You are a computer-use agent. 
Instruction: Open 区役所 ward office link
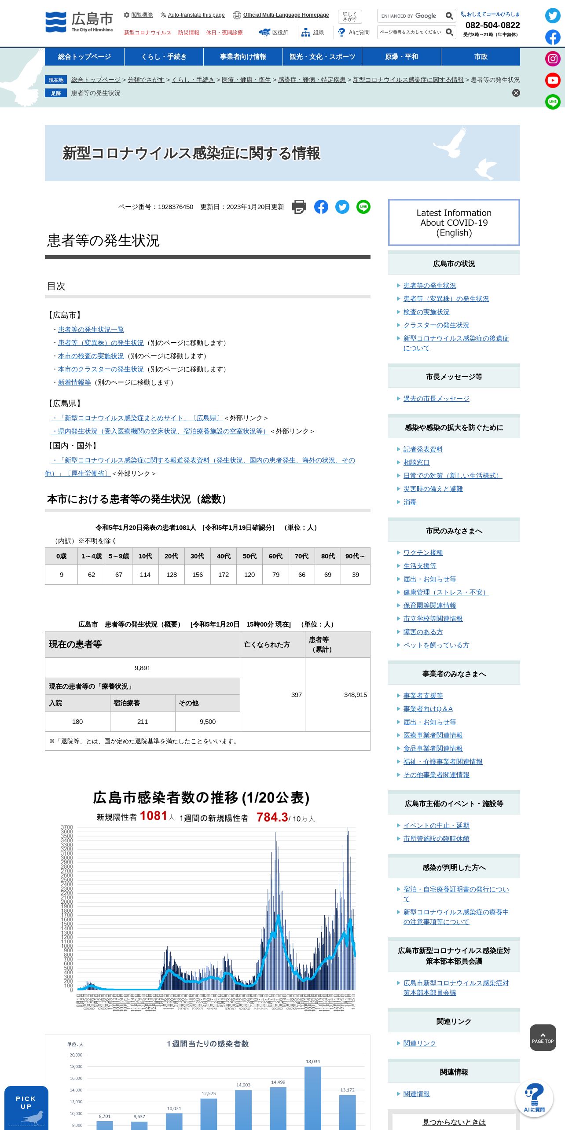(x=274, y=33)
